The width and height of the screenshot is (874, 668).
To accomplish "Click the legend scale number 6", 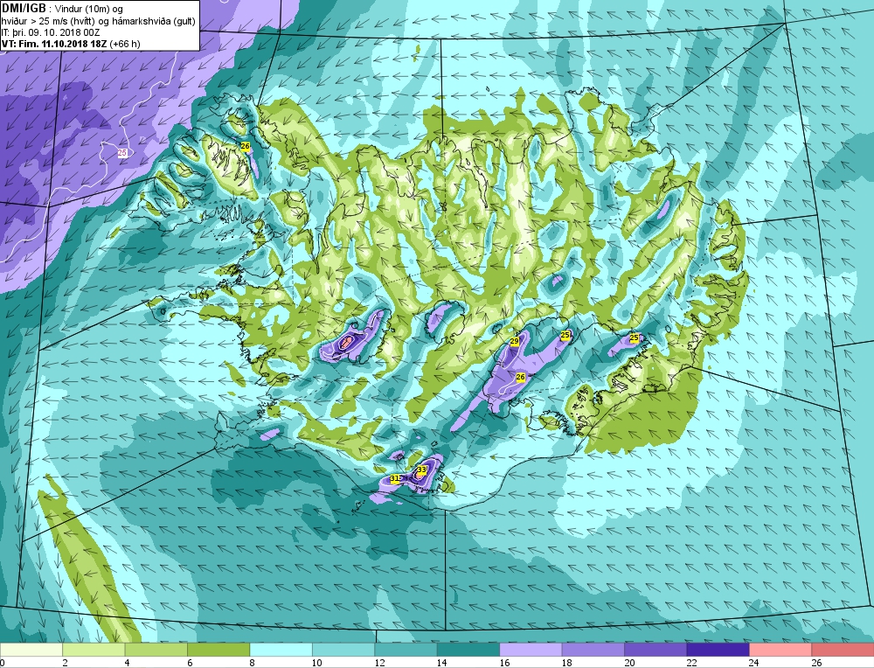I will click(x=190, y=663).
